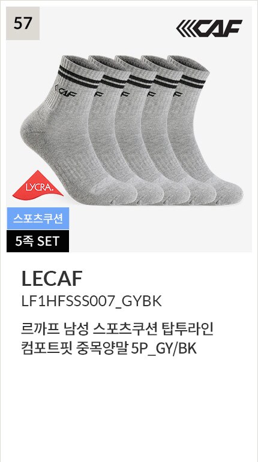Click the red LYCRA triangle logo
258x462 pixels.
point(38,183)
